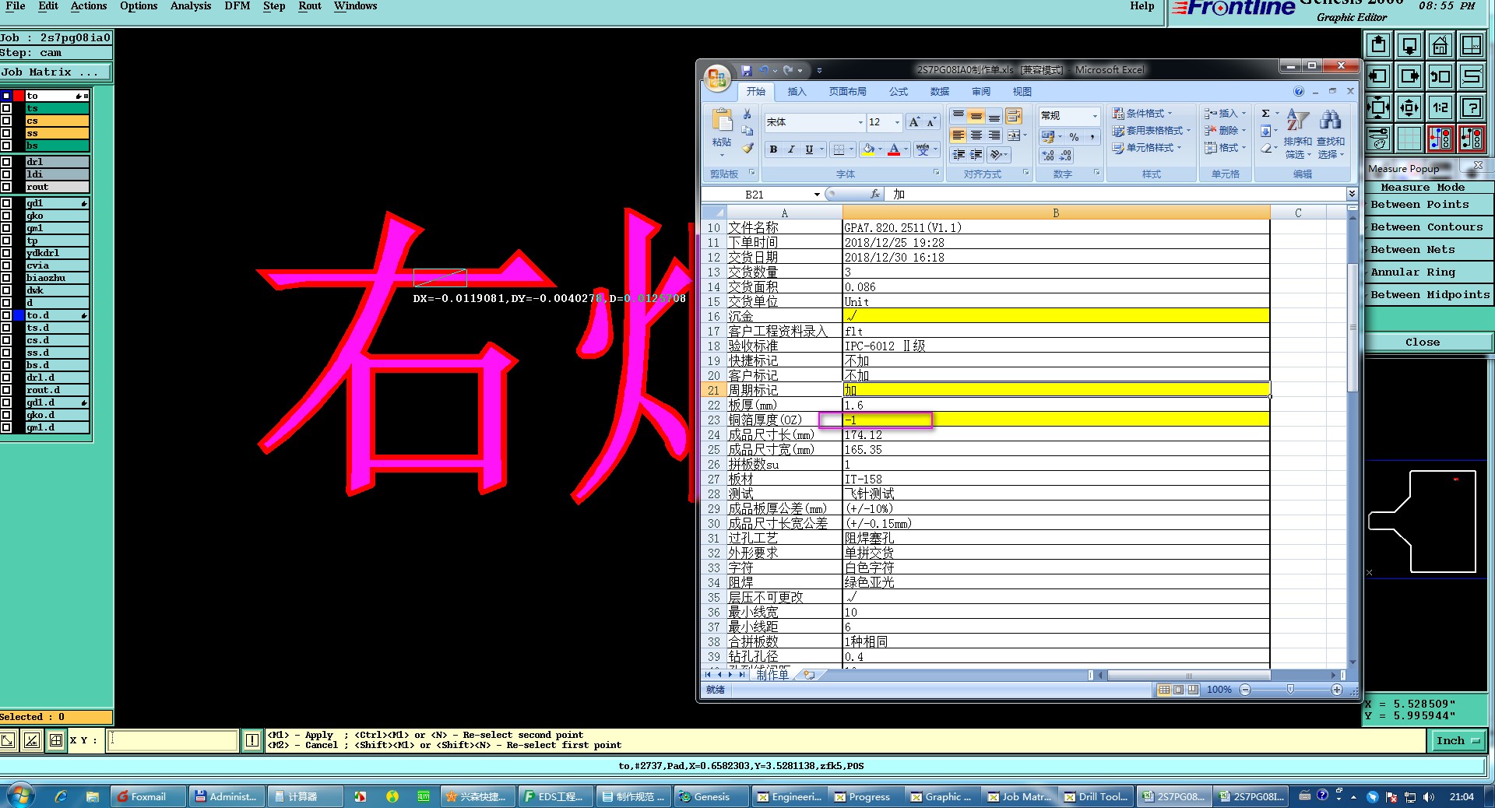
Task: Switch to the 插入 ribbon tab in Excel
Action: click(x=797, y=92)
